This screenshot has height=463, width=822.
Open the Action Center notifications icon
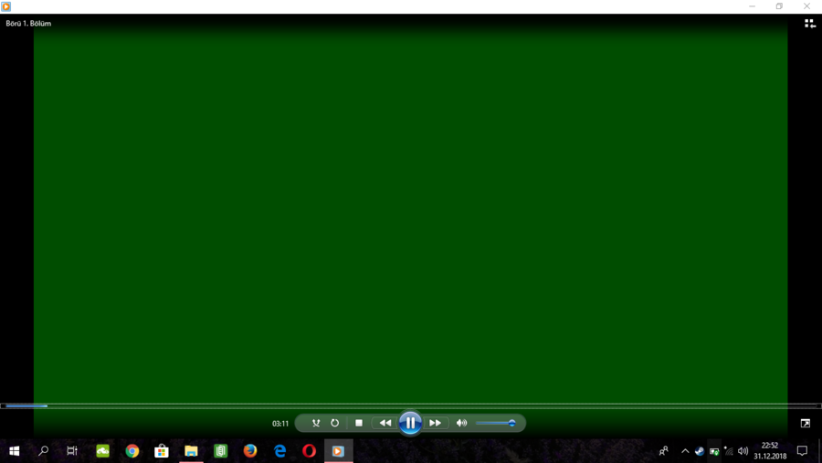pos(802,451)
